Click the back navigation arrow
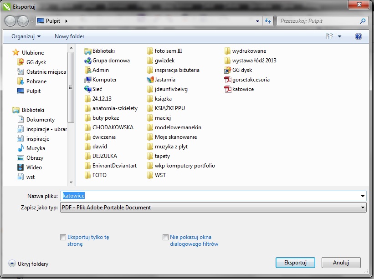This screenshot has height=279, width=374. pyautogui.click(x=10, y=21)
